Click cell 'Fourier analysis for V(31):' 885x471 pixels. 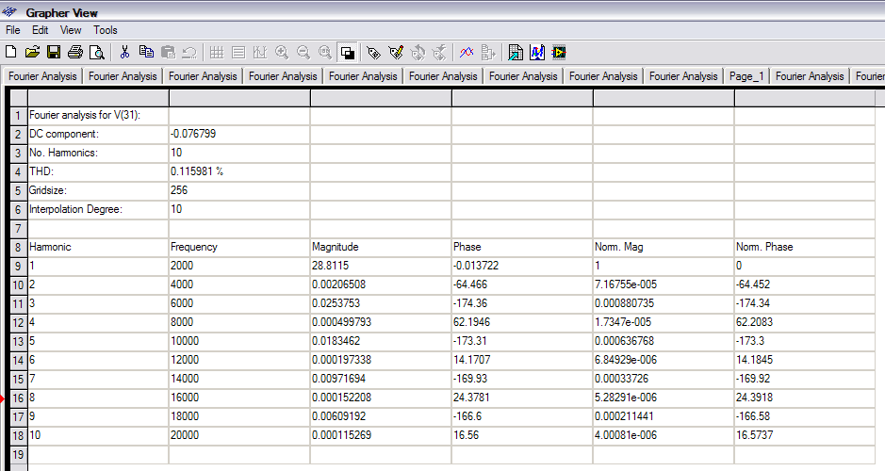coord(98,115)
